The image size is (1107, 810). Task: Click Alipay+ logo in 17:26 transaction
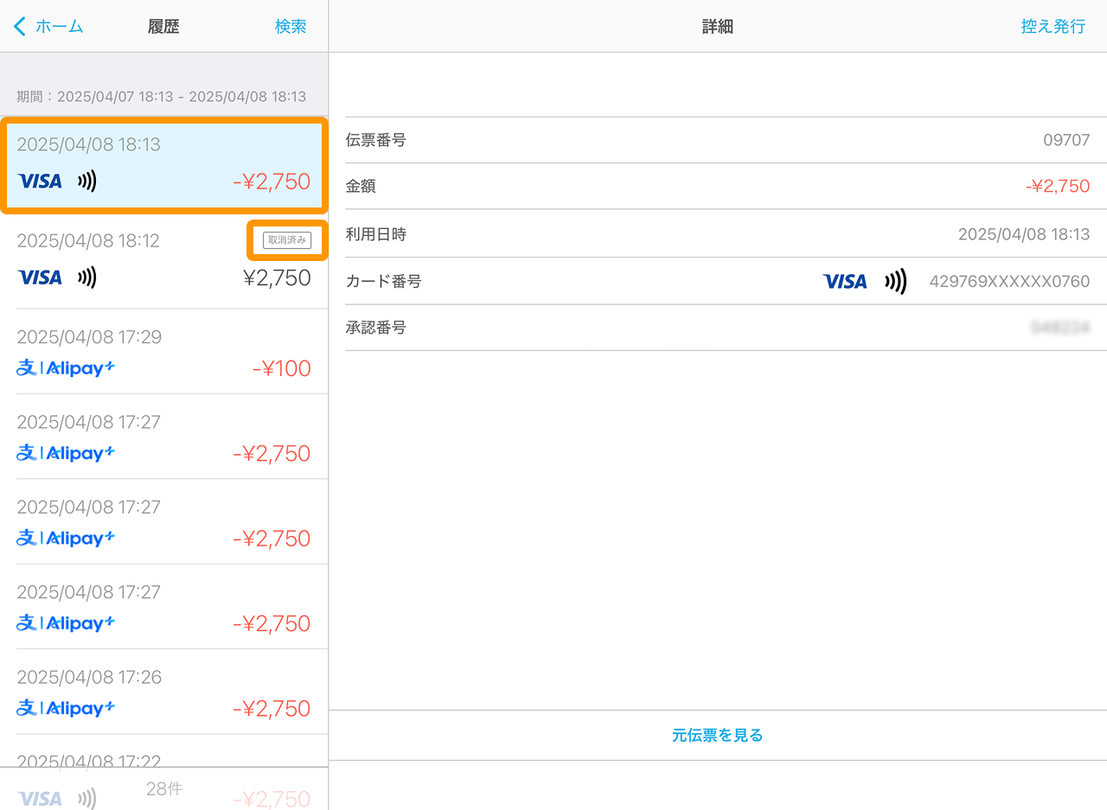tap(66, 708)
